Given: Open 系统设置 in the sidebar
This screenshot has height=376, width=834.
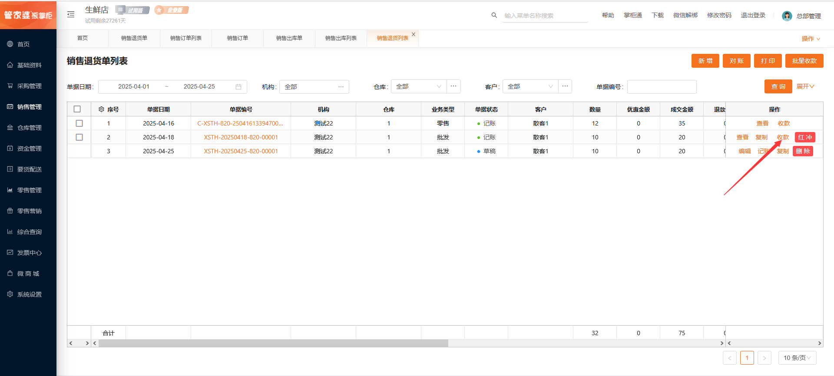Looking at the screenshot, I should tap(29, 294).
